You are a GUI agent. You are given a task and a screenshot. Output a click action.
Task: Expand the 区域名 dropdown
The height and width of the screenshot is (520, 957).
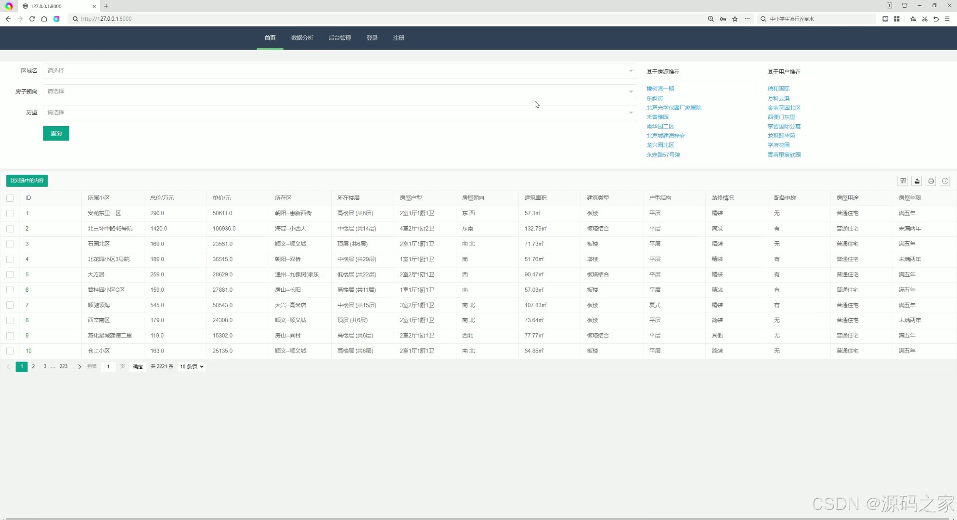point(339,71)
